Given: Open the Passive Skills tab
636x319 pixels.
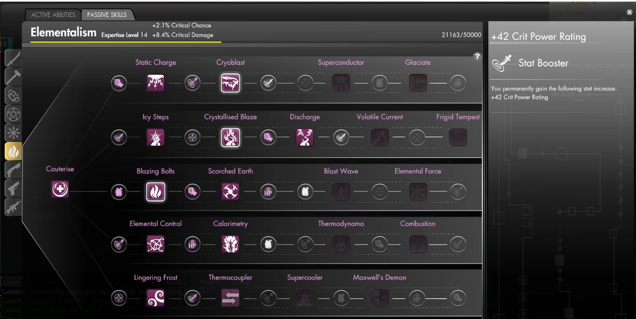Looking at the screenshot, I should tap(107, 14).
